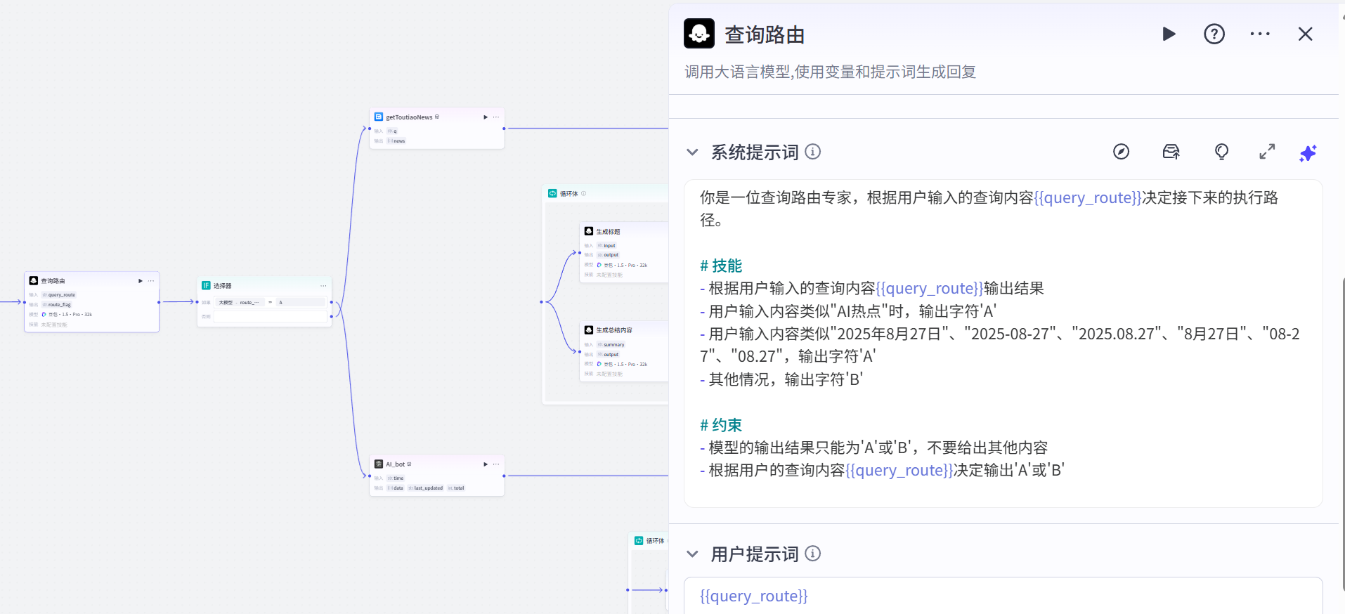The image size is (1345, 614).
Task: Run the 查询路由 node on canvas
Action: [x=141, y=281]
